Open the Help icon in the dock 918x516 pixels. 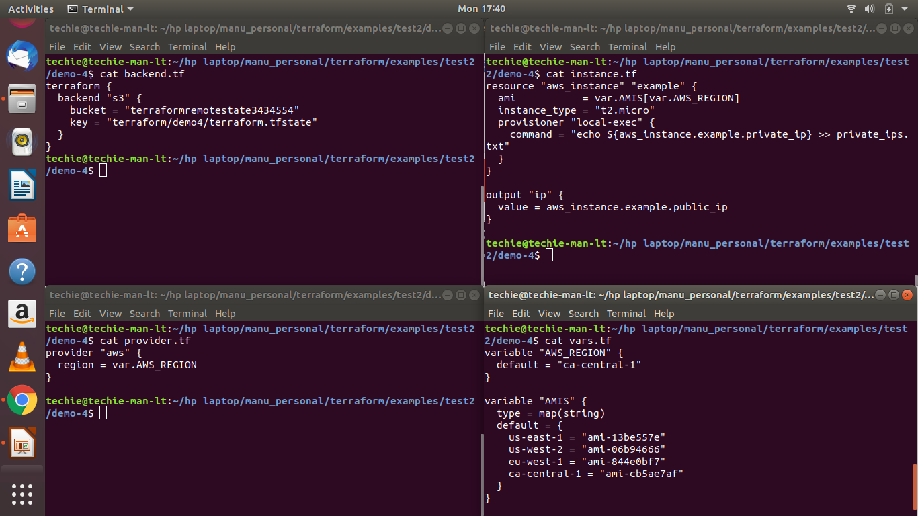click(x=22, y=272)
